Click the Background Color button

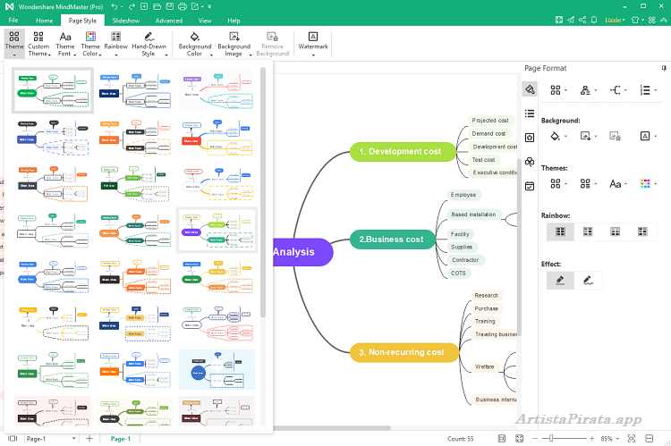click(x=194, y=43)
